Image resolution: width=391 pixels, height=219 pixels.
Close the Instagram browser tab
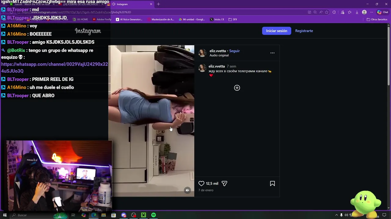(x=151, y=4)
